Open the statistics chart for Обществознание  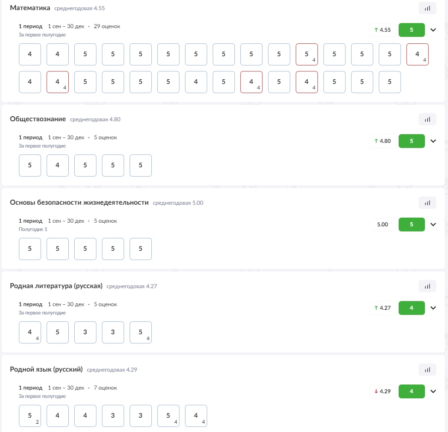427,119
